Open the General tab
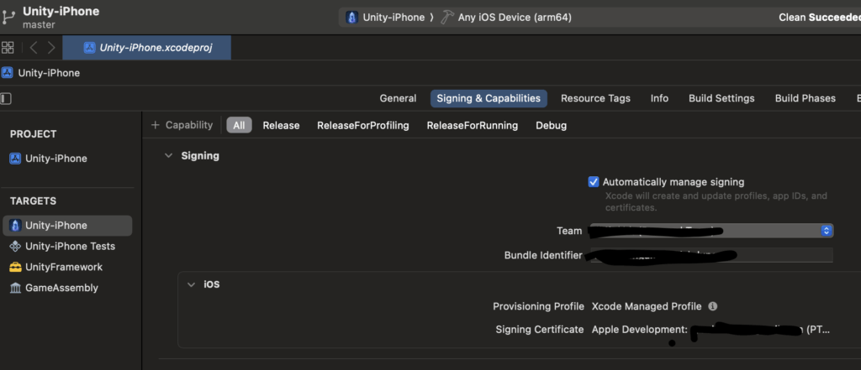Image resolution: width=861 pixels, height=370 pixels. point(398,98)
